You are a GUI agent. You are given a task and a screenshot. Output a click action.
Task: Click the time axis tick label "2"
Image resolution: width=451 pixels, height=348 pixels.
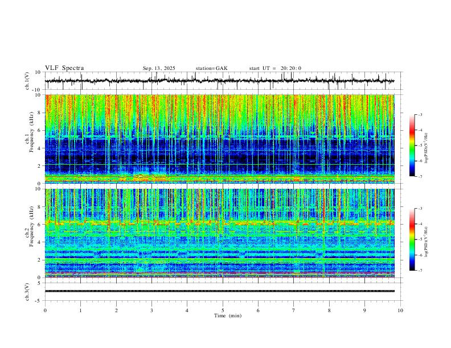pyautogui.click(x=116, y=310)
